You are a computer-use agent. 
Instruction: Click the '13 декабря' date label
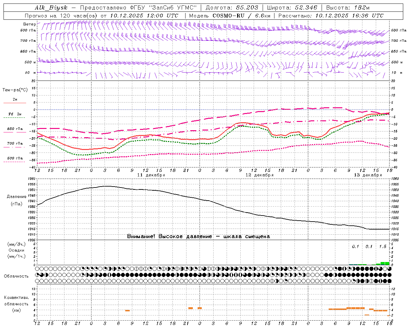[x=368, y=175]
